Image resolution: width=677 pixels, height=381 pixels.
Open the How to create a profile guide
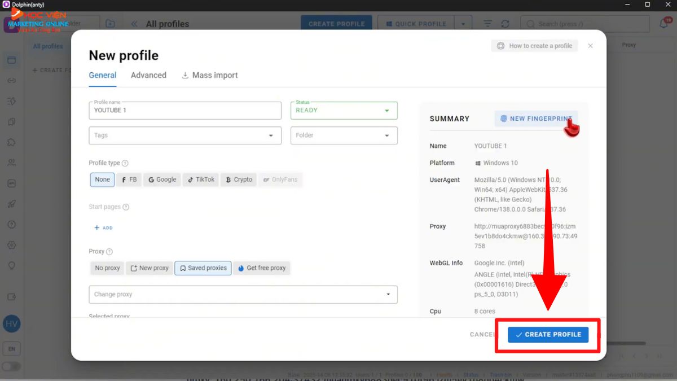pos(534,46)
